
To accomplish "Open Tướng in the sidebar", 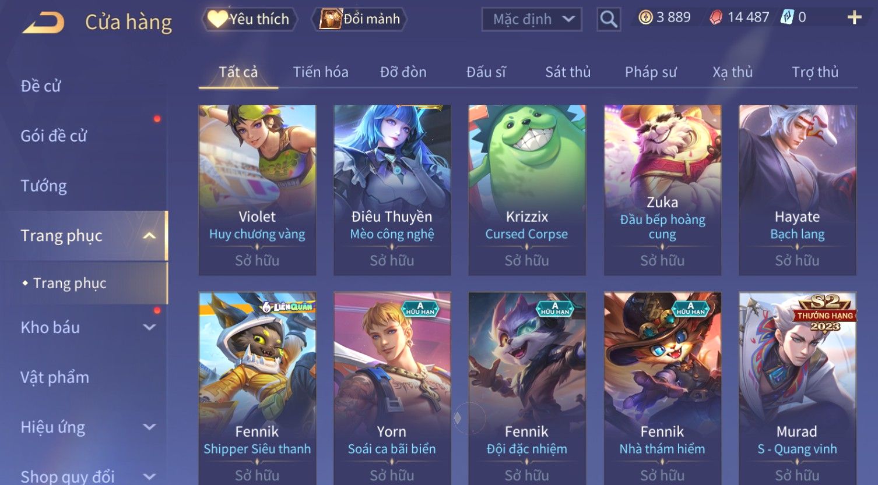I will 44,186.
